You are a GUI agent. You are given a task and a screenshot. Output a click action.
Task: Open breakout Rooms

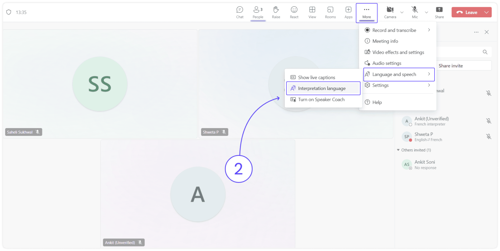point(330,12)
